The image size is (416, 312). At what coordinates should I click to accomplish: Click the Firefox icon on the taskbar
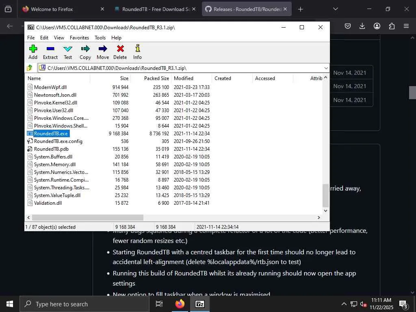[180, 304]
